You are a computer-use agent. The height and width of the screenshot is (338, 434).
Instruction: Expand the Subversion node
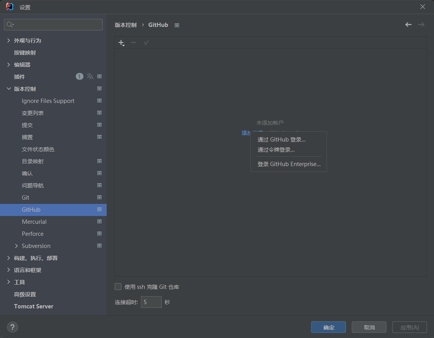(x=16, y=246)
